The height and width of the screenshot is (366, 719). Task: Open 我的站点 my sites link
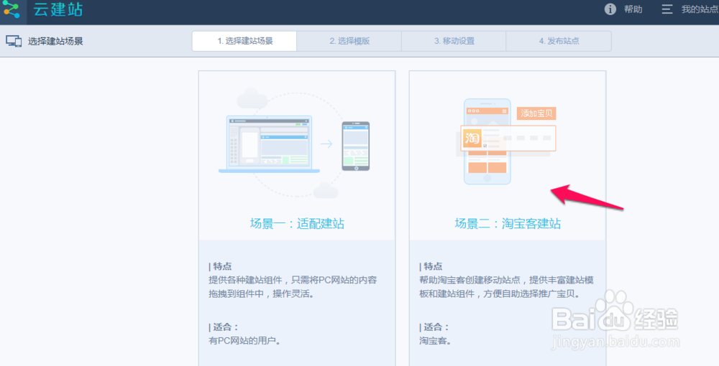[x=700, y=9]
